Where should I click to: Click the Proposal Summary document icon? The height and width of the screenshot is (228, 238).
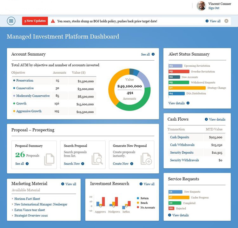(49, 159)
